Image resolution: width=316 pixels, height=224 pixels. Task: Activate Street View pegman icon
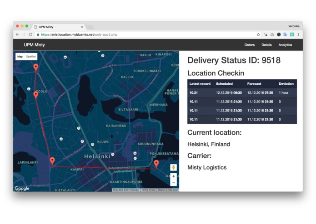pos(173,167)
